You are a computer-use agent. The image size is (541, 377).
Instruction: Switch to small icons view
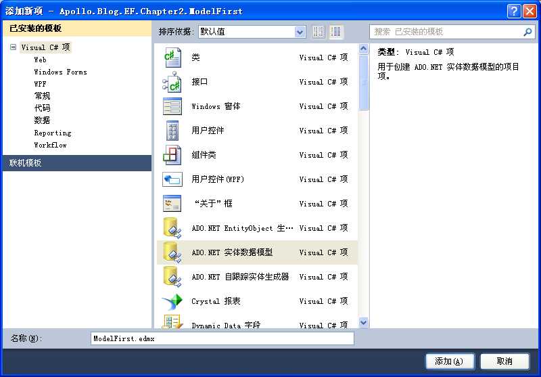(319, 32)
